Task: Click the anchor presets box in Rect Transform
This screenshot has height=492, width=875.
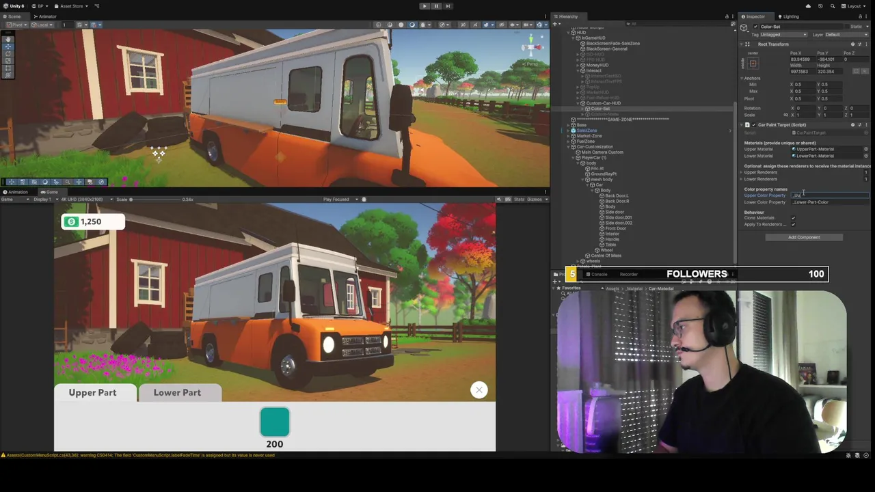Action: click(753, 64)
